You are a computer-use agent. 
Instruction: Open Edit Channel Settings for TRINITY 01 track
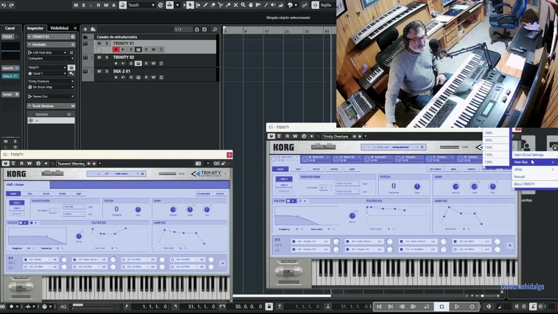[131, 49]
